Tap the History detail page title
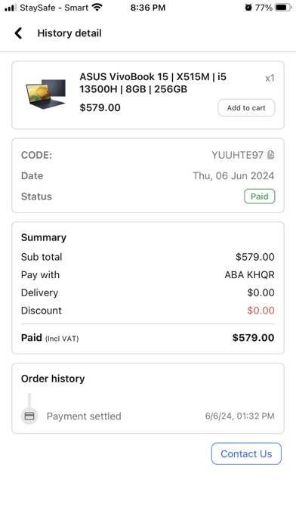Screen dimensions: 296x526 pyautogui.click(x=69, y=33)
